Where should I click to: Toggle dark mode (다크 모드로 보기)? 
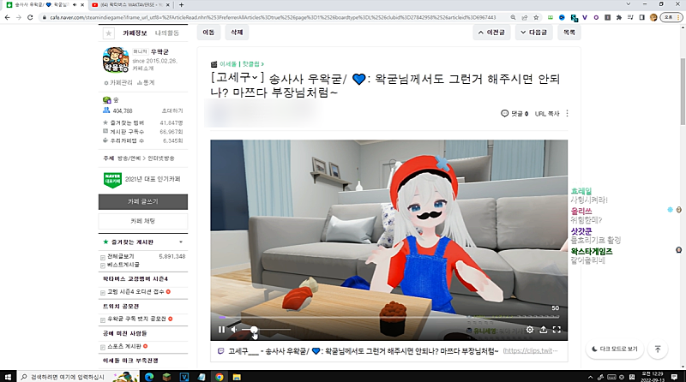click(615, 349)
